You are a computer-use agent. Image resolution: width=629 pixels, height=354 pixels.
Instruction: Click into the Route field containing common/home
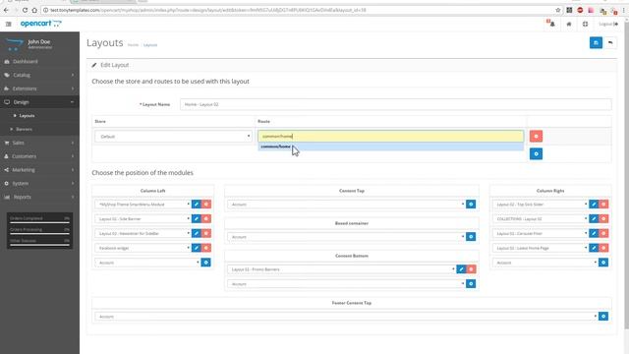(391, 136)
